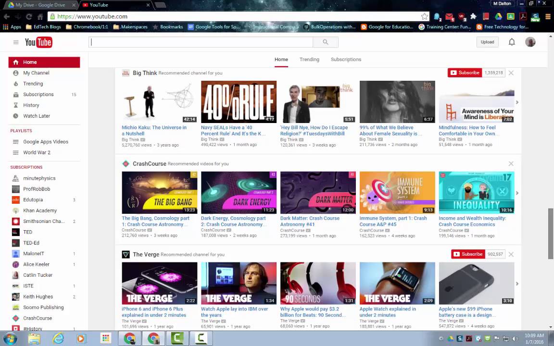554x346 pixels.
Task: Click the page vertical scrollbar thumb
Action: pyautogui.click(x=551, y=234)
